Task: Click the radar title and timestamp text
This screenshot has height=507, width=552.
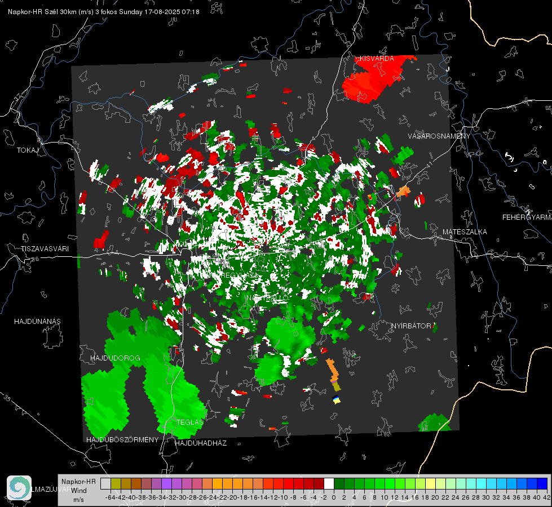Action: pyautogui.click(x=104, y=12)
